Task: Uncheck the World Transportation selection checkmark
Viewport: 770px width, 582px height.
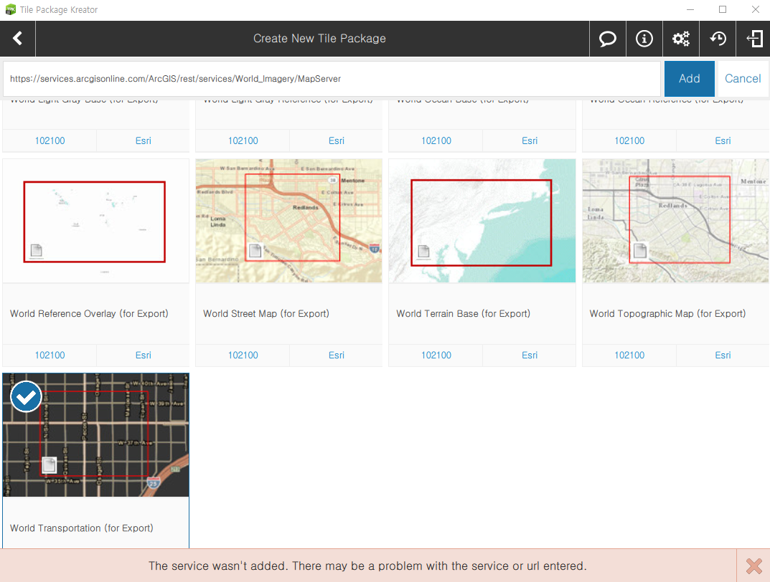Action: click(26, 396)
